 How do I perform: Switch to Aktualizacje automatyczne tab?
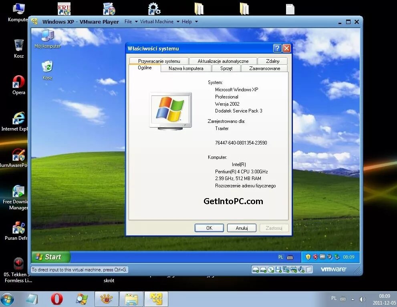(223, 61)
